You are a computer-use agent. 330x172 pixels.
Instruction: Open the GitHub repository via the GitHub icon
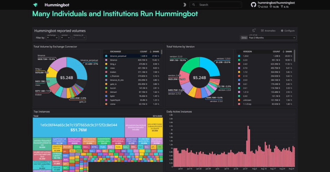click(x=254, y=5)
